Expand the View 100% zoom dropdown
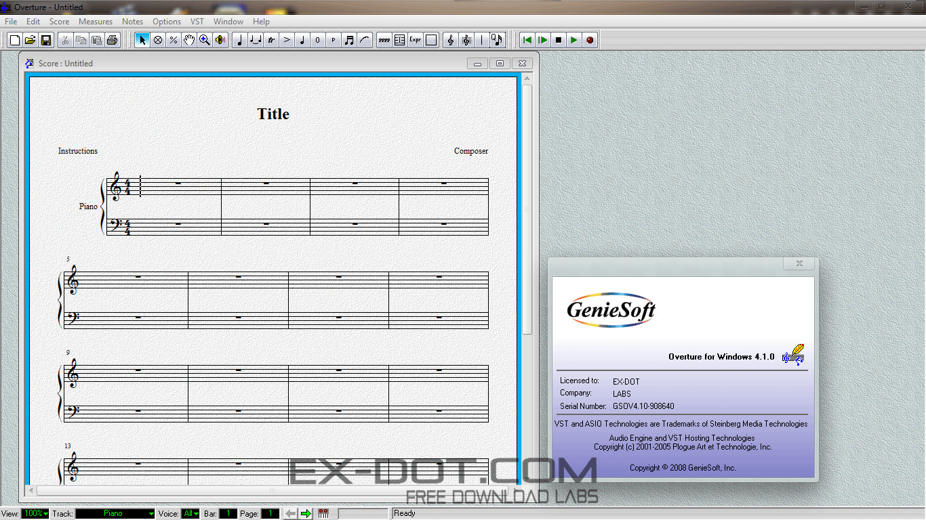The image size is (926, 520). (x=35, y=514)
